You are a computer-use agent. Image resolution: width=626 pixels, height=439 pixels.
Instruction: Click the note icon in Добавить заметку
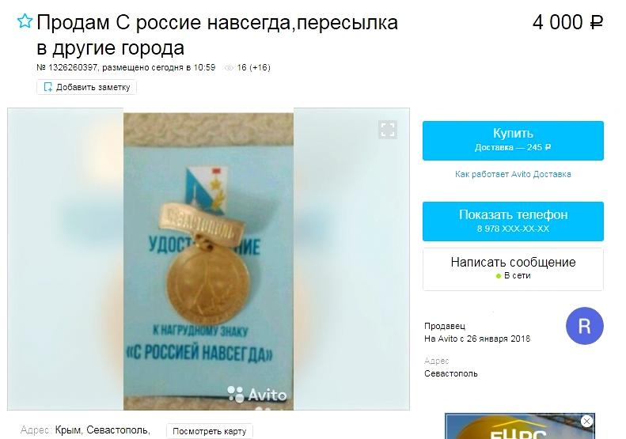(48, 87)
